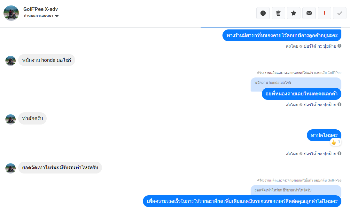Click sender name ปอร์โต้ กะ ปุยฝ้าย under หนองคาย branch message
Screen dimensions: 350x210
pyautogui.click(x=320, y=46)
